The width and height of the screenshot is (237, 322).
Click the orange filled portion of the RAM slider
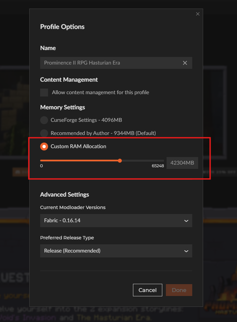click(79, 161)
